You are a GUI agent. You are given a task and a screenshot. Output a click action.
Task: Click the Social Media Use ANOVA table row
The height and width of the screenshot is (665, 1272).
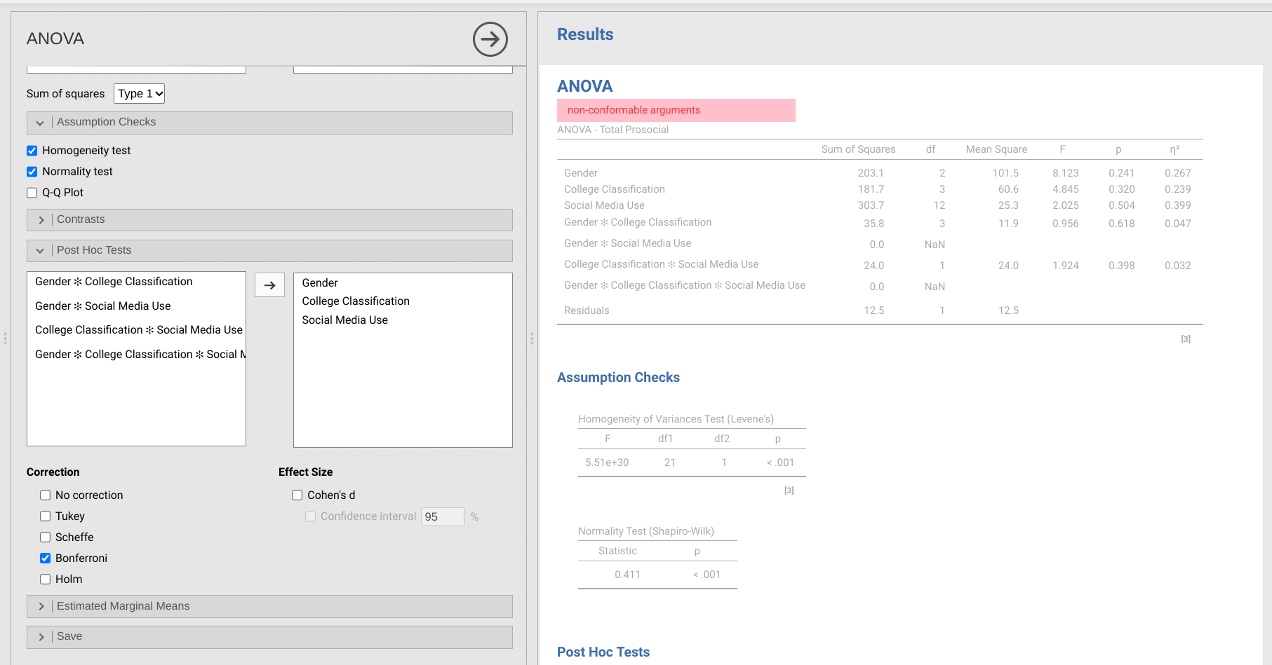(880, 205)
